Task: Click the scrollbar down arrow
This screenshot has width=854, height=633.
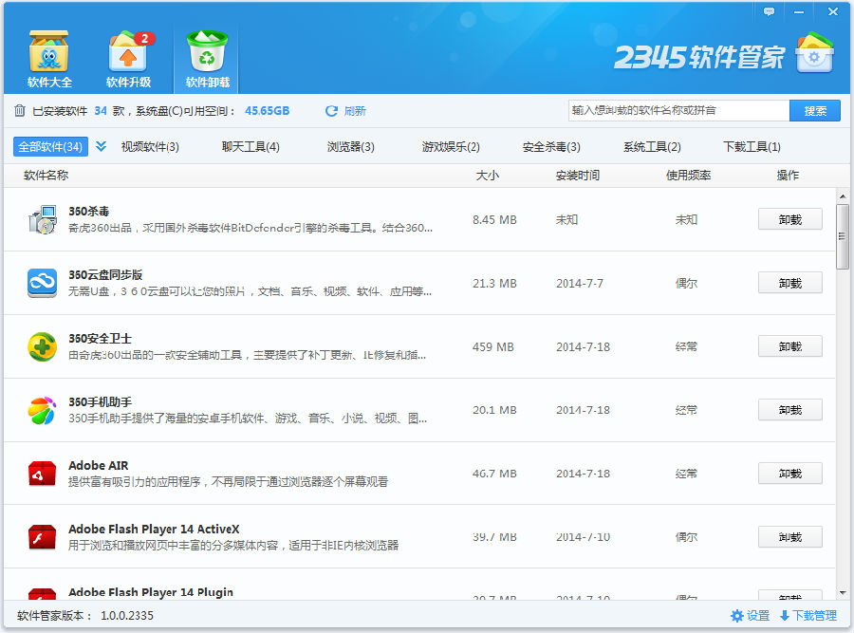Action: click(x=842, y=593)
